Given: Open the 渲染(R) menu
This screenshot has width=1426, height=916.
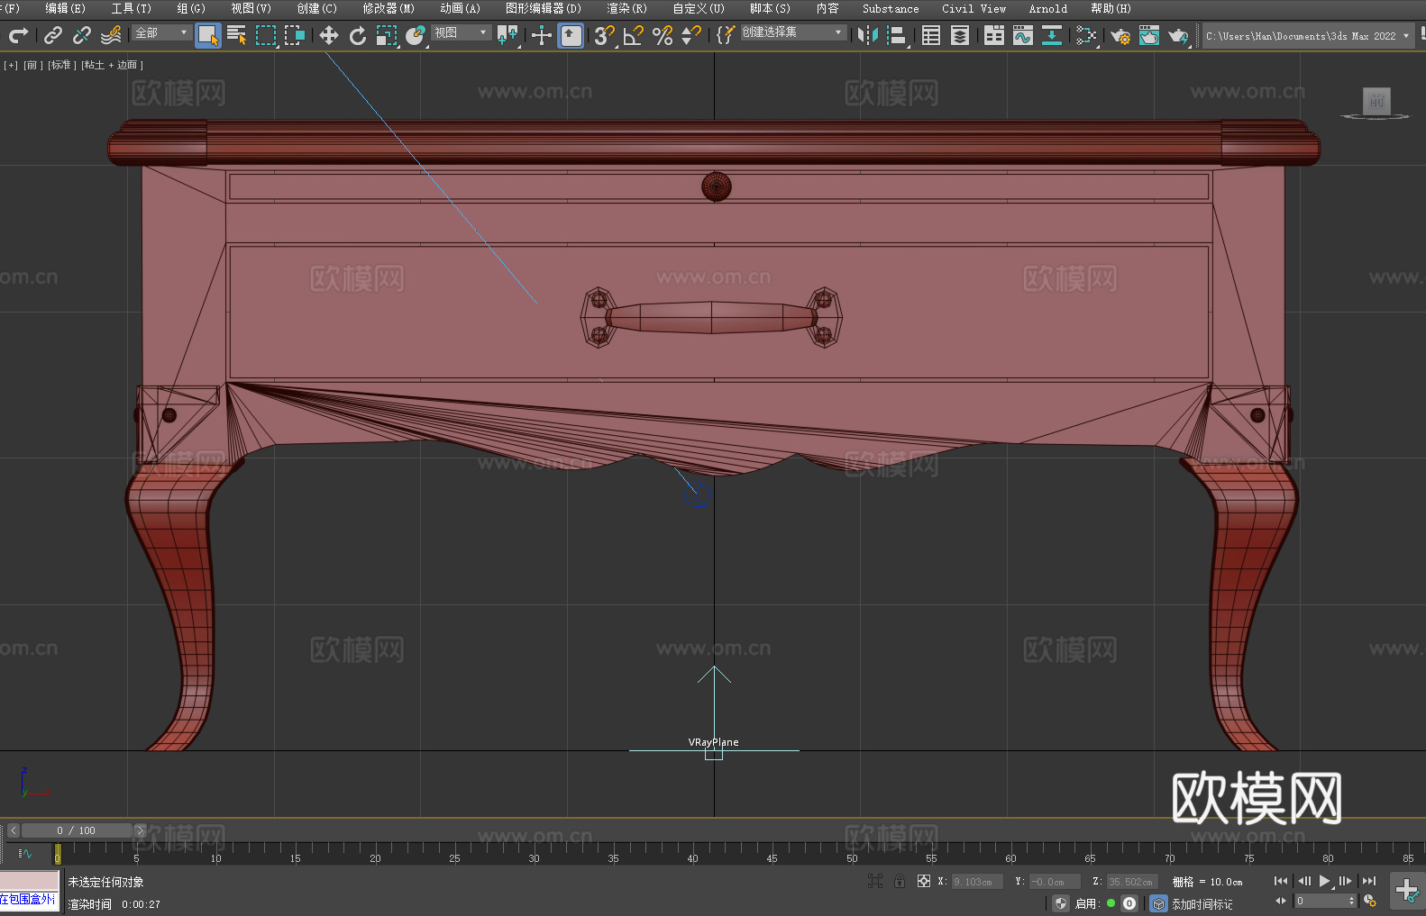Looking at the screenshot, I should pos(627,8).
